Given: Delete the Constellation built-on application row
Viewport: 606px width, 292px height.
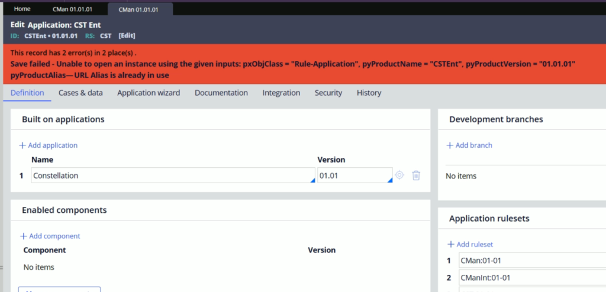Looking at the screenshot, I should (416, 176).
